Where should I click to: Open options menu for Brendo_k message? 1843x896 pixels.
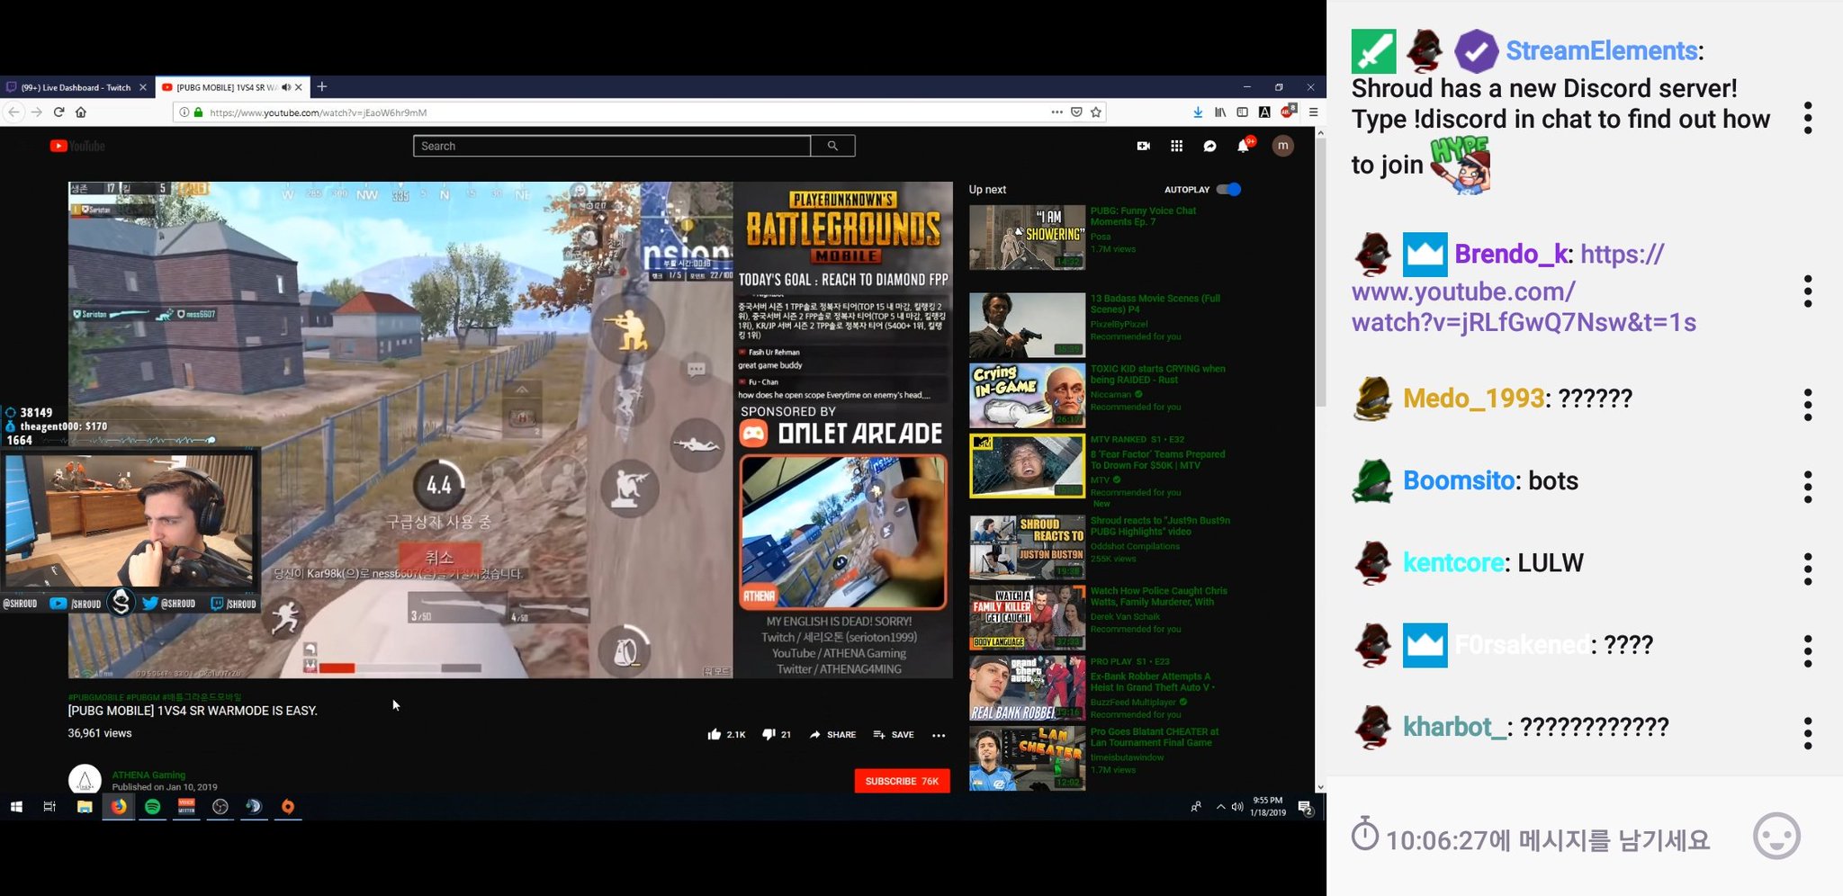point(1808,291)
